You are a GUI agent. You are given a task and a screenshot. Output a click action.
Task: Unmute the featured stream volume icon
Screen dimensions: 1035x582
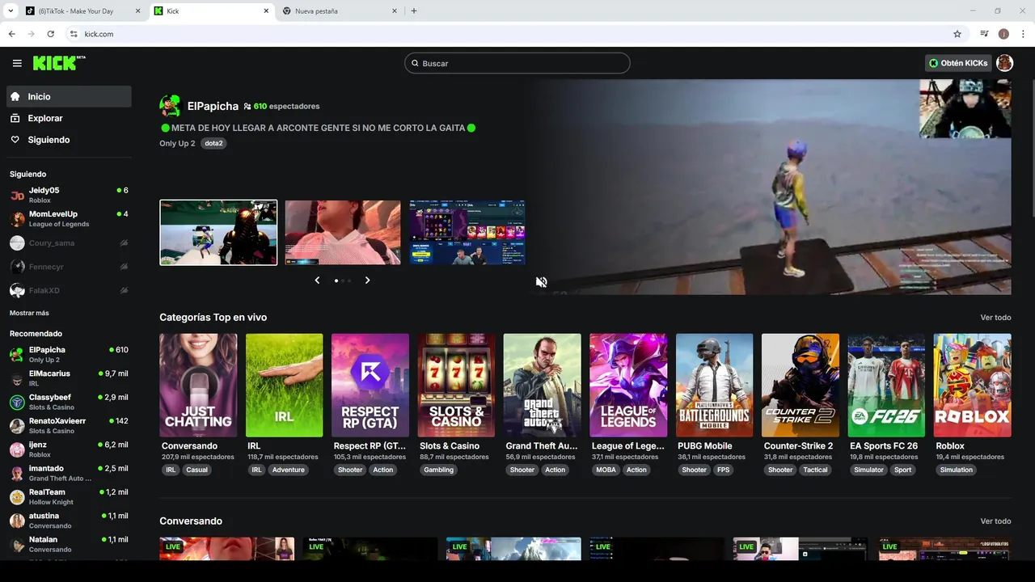pos(541,282)
